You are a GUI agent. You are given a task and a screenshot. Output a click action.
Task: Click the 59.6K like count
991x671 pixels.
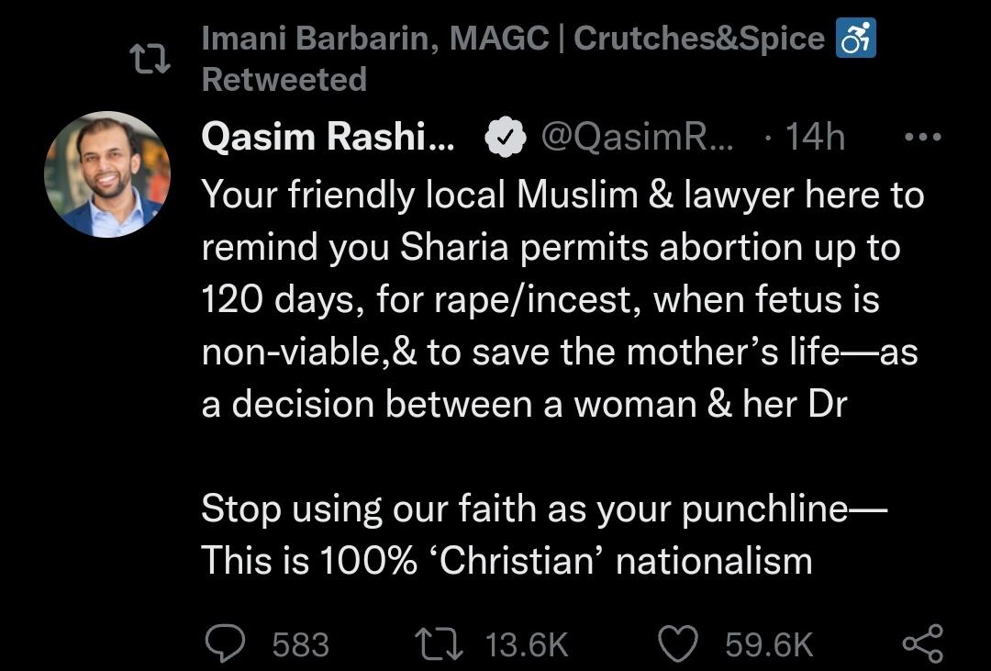tap(769, 644)
